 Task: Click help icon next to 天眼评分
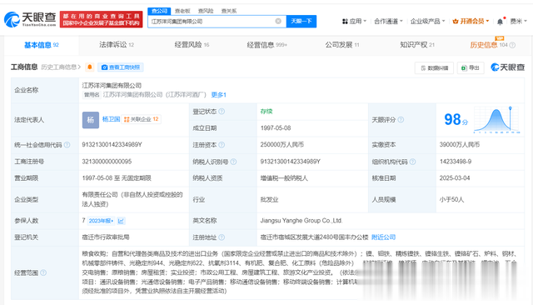pos(401,120)
